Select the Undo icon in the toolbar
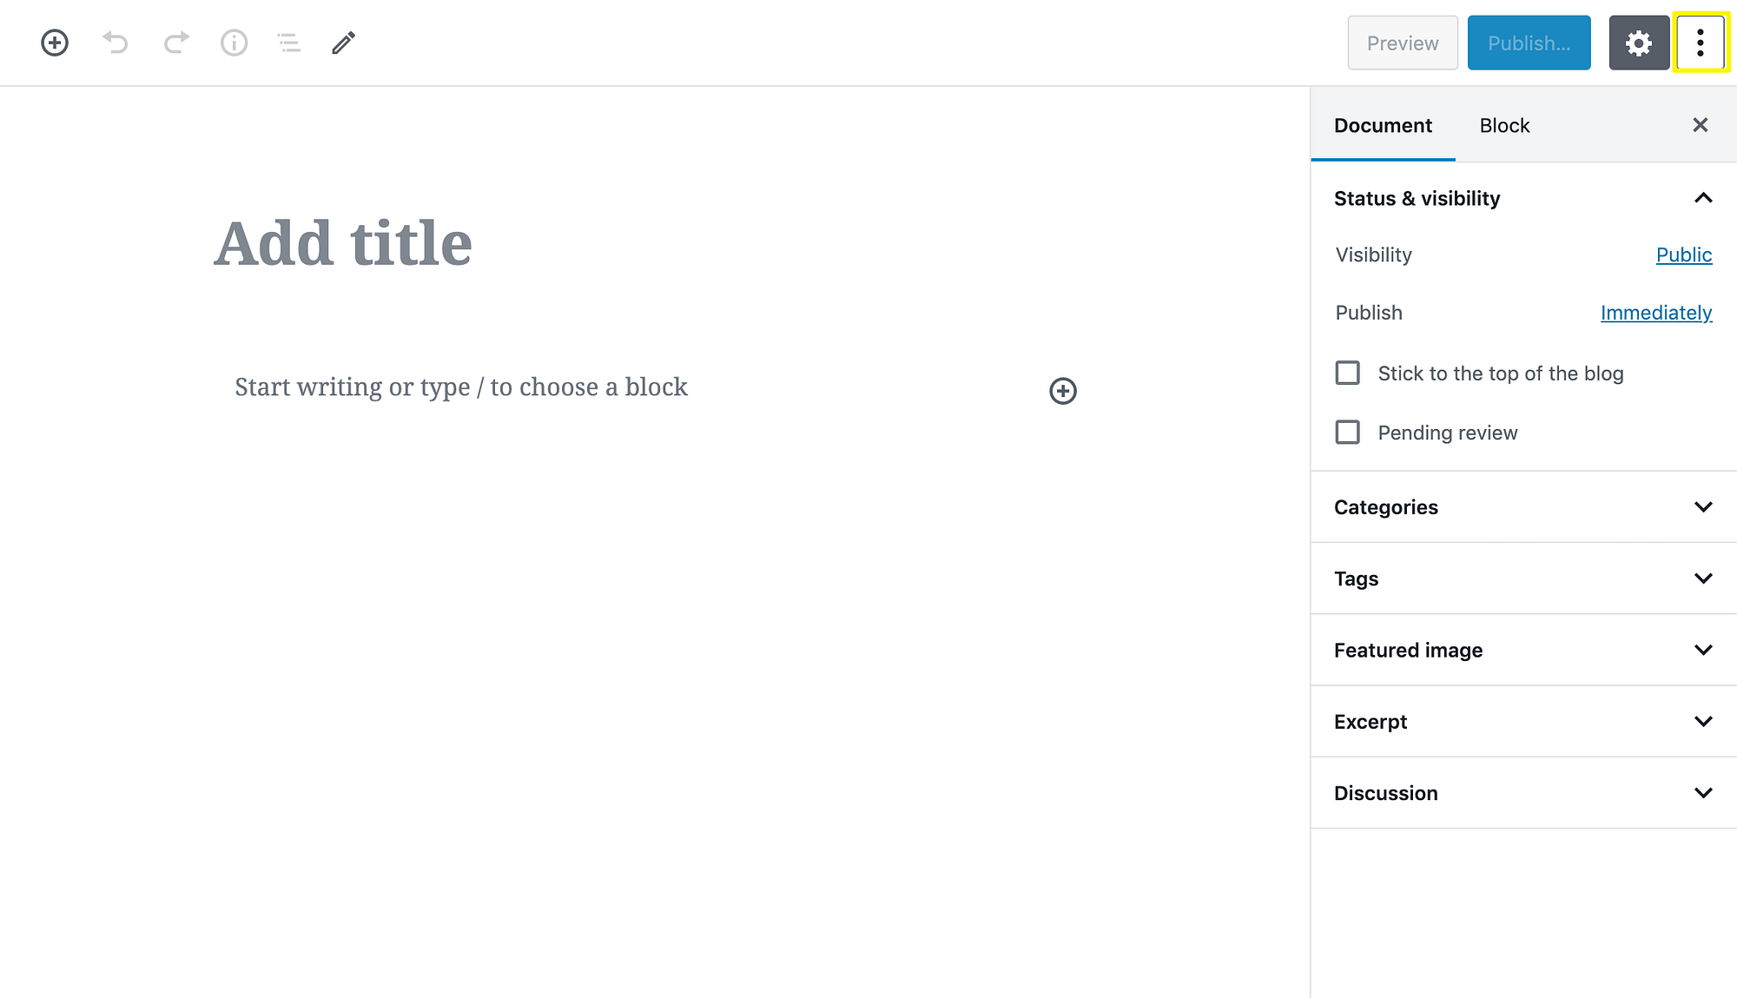 [116, 43]
